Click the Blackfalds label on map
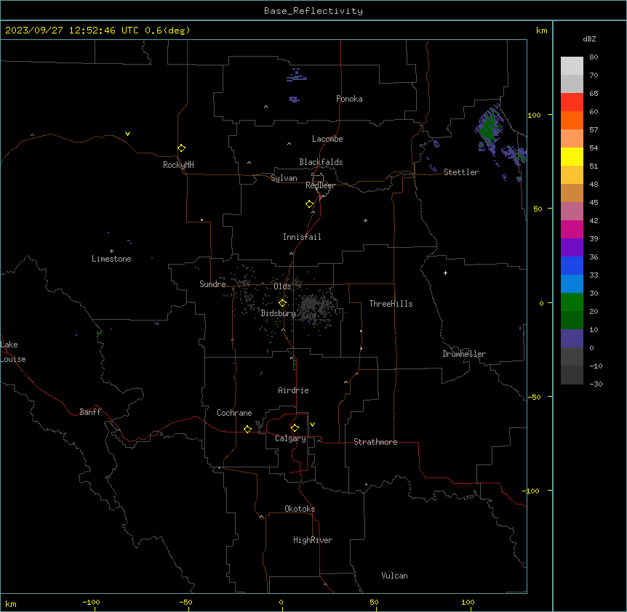The image size is (627, 612). 321,162
